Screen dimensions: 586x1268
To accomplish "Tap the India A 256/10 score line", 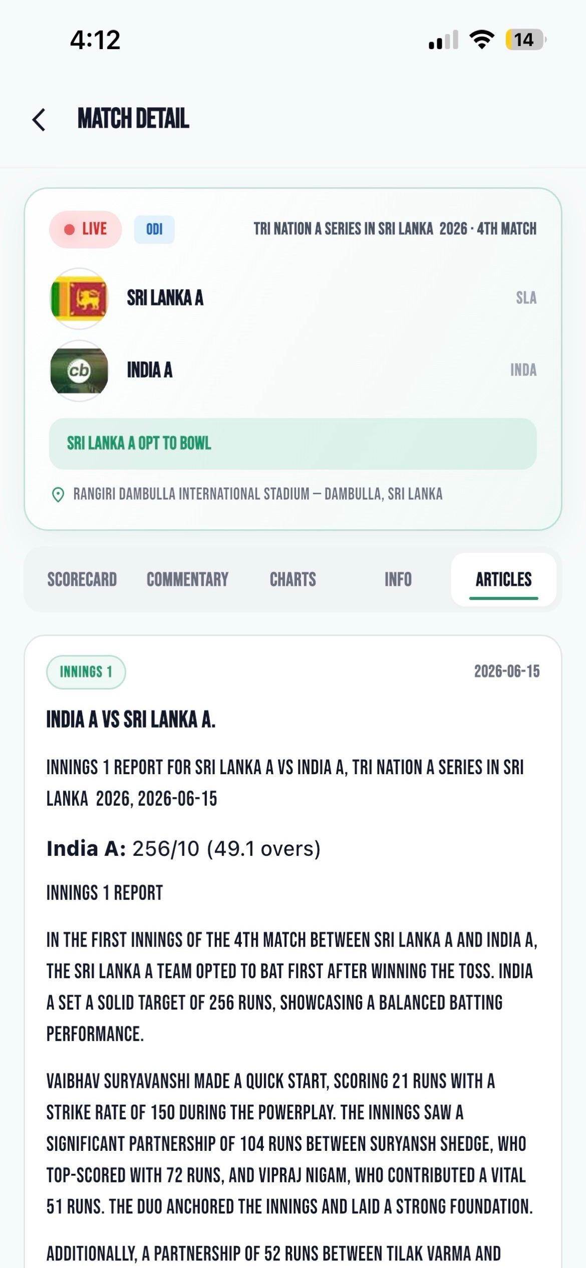I will [183, 849].
